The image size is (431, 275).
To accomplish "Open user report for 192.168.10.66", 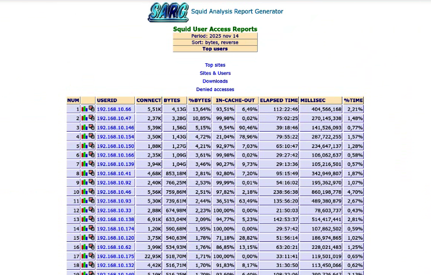I will pos(114,109).
